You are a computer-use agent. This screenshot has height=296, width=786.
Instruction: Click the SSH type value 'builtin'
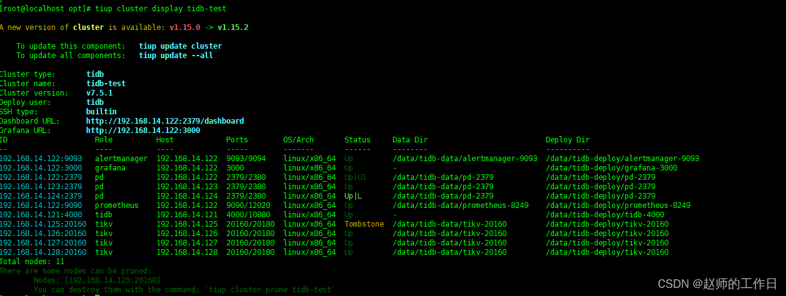click(x=101, y=112)
